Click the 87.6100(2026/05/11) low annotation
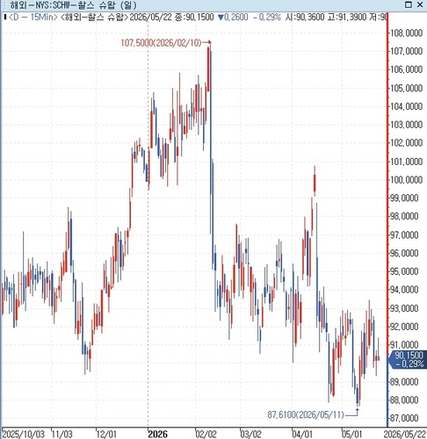The width and height of the screenshot is (427, 439). click(306, 414)
